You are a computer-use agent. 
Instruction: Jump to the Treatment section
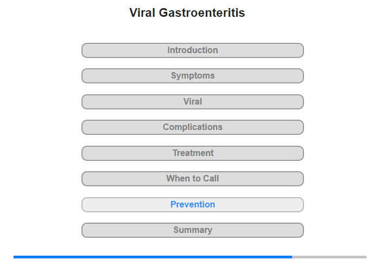192,153
